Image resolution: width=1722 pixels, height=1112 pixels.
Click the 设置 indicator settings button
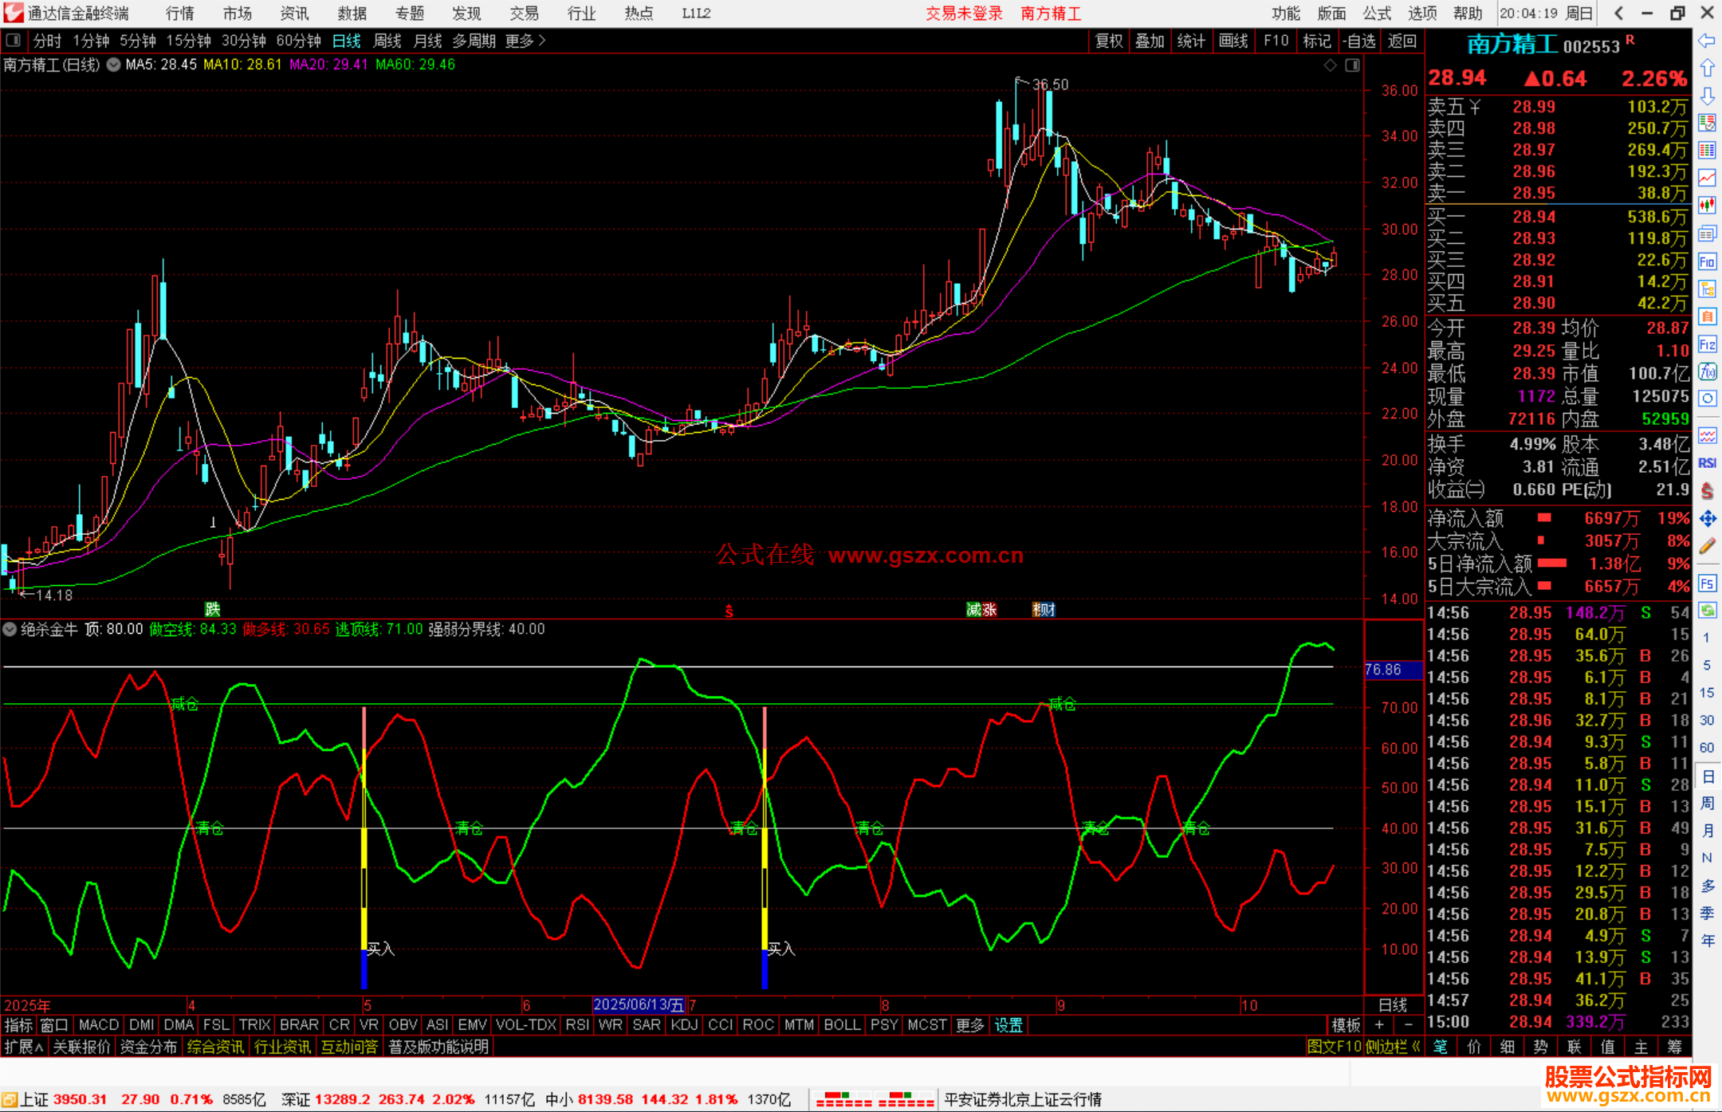click(x=1008, y=1025)
